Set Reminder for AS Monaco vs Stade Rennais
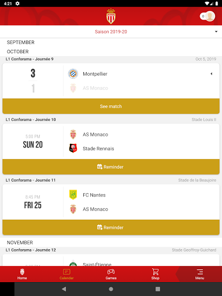 (111, 166)
